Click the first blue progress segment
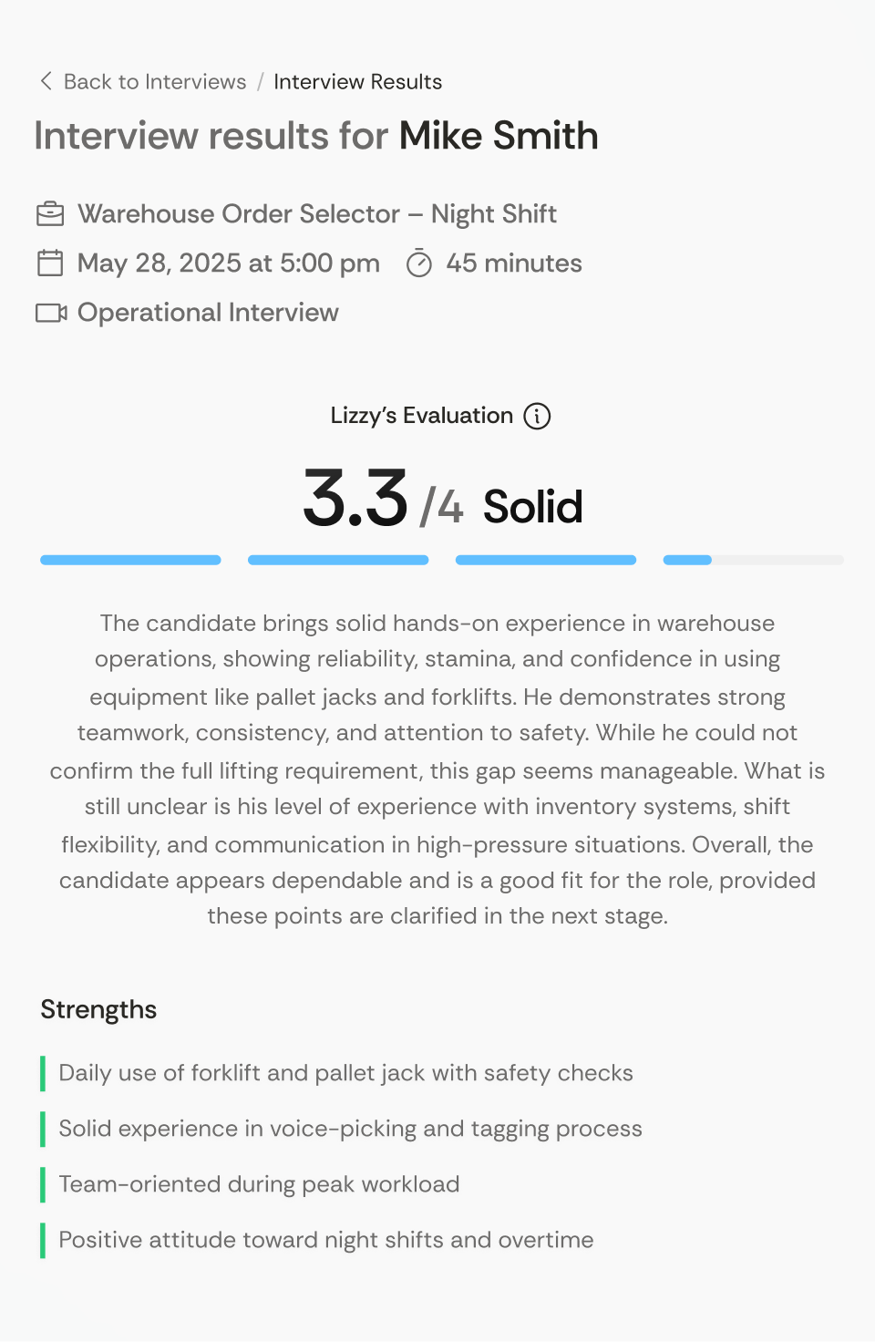This screenshot has width=875, height=1342. pyautogui.click(x=129, y=560)
